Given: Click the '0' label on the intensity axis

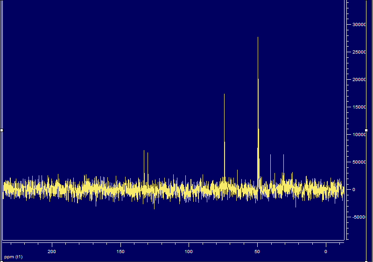Looking at the screenshot, I should (x=354, y=190).
